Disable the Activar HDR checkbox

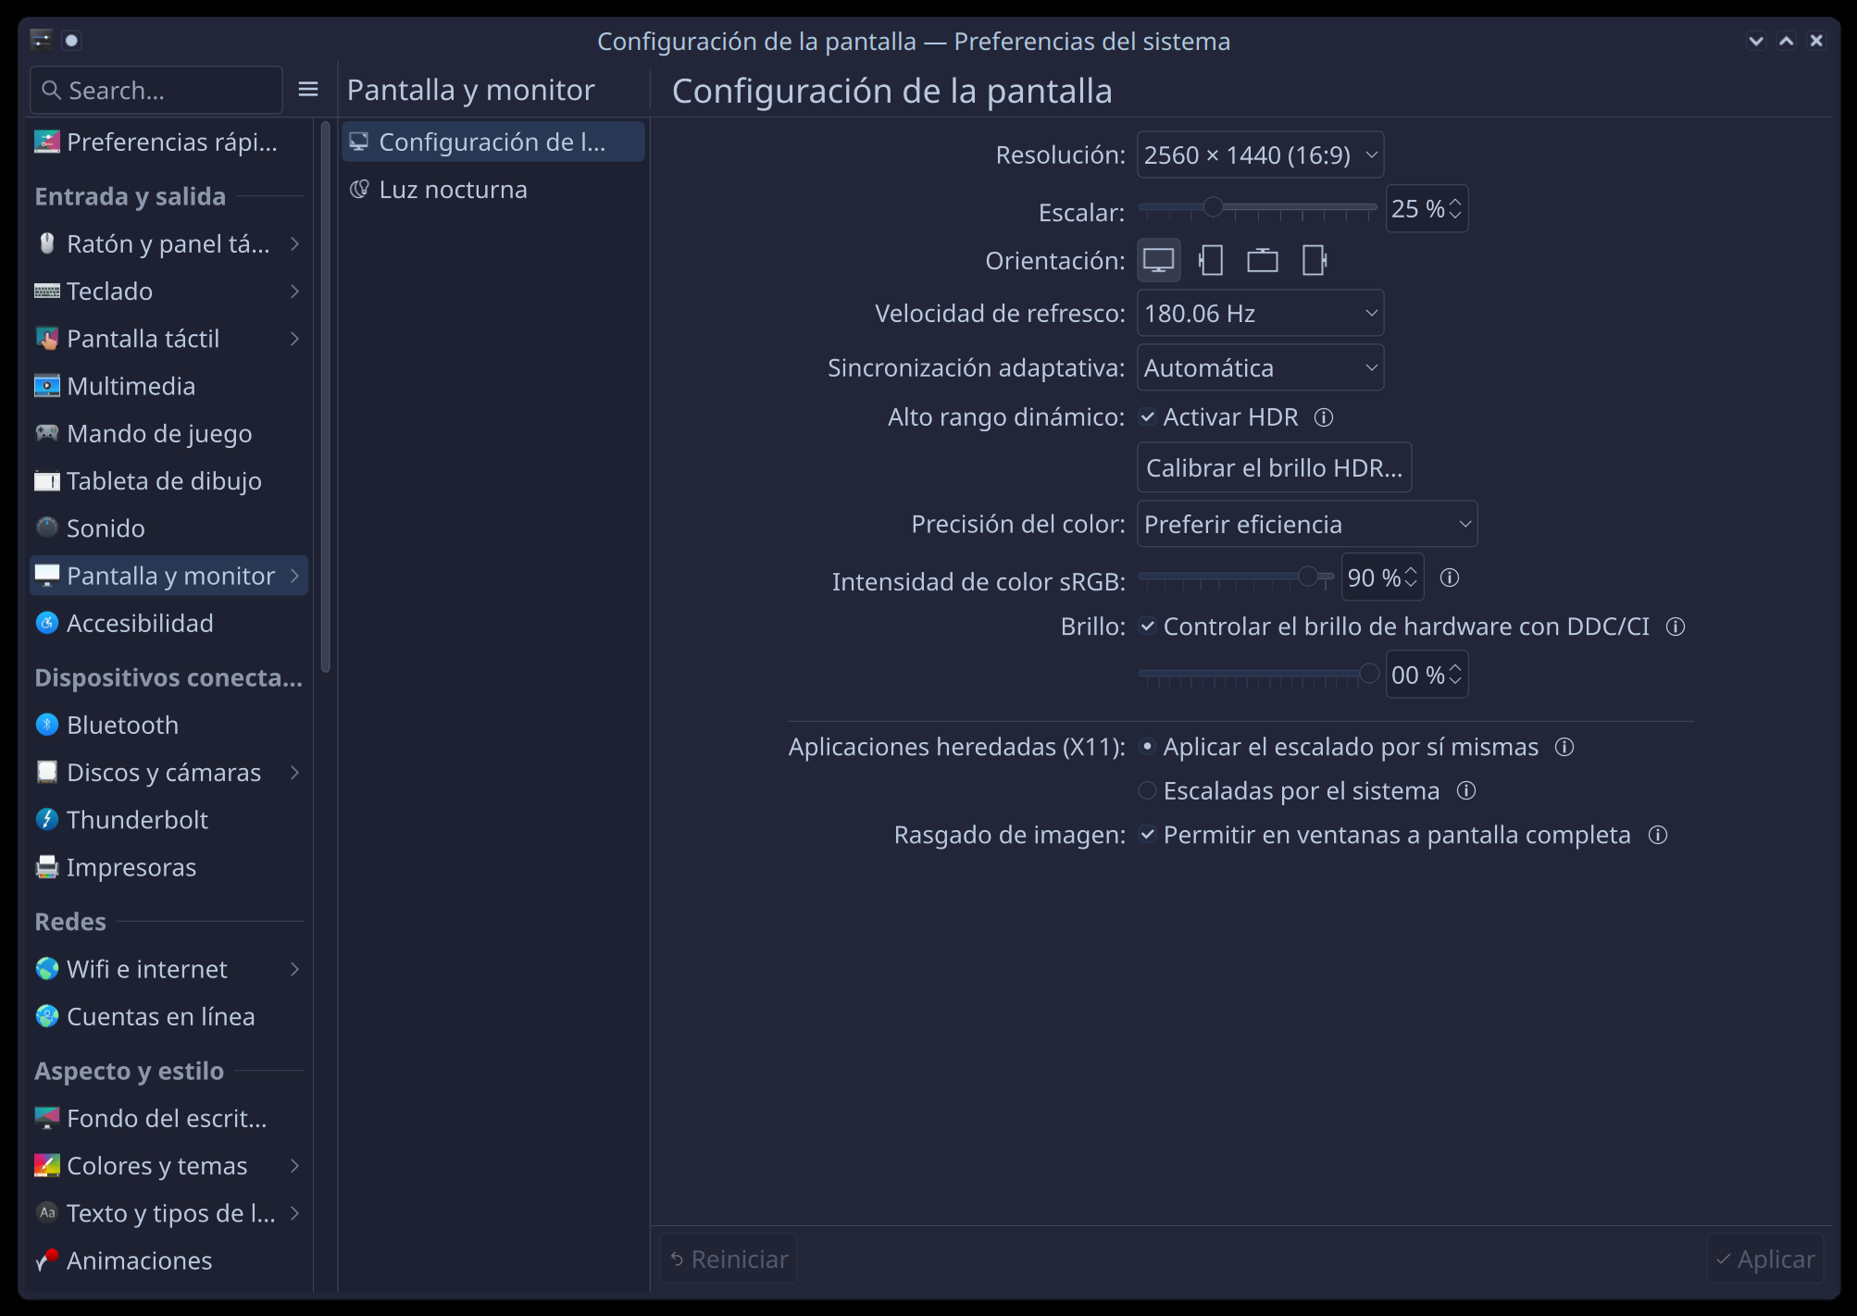(x=1147, y=417)
